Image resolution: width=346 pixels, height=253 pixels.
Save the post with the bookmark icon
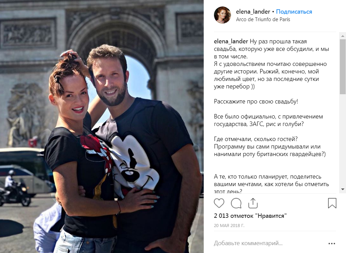click(332, 203)
